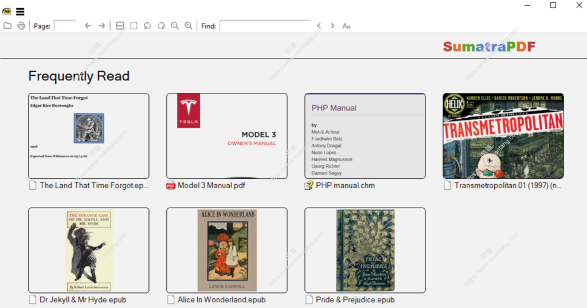Click the Print icon in toolbar
The width and height of the screenshot is (587, 308).
[x=21, y=26]
